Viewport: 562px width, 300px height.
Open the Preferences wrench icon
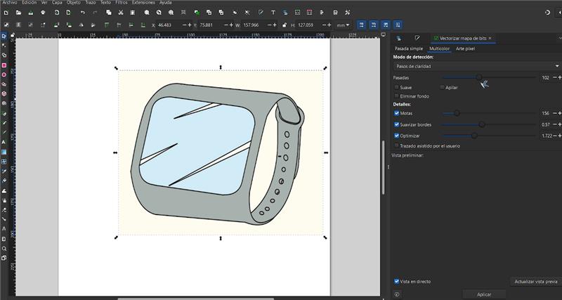click(347, 13)
